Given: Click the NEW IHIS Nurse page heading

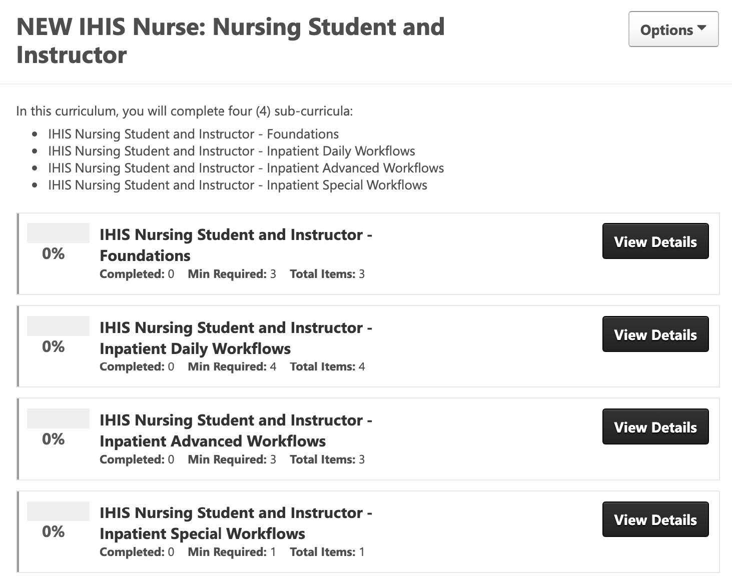Looking at the screenshot, I should pos(230,40).
